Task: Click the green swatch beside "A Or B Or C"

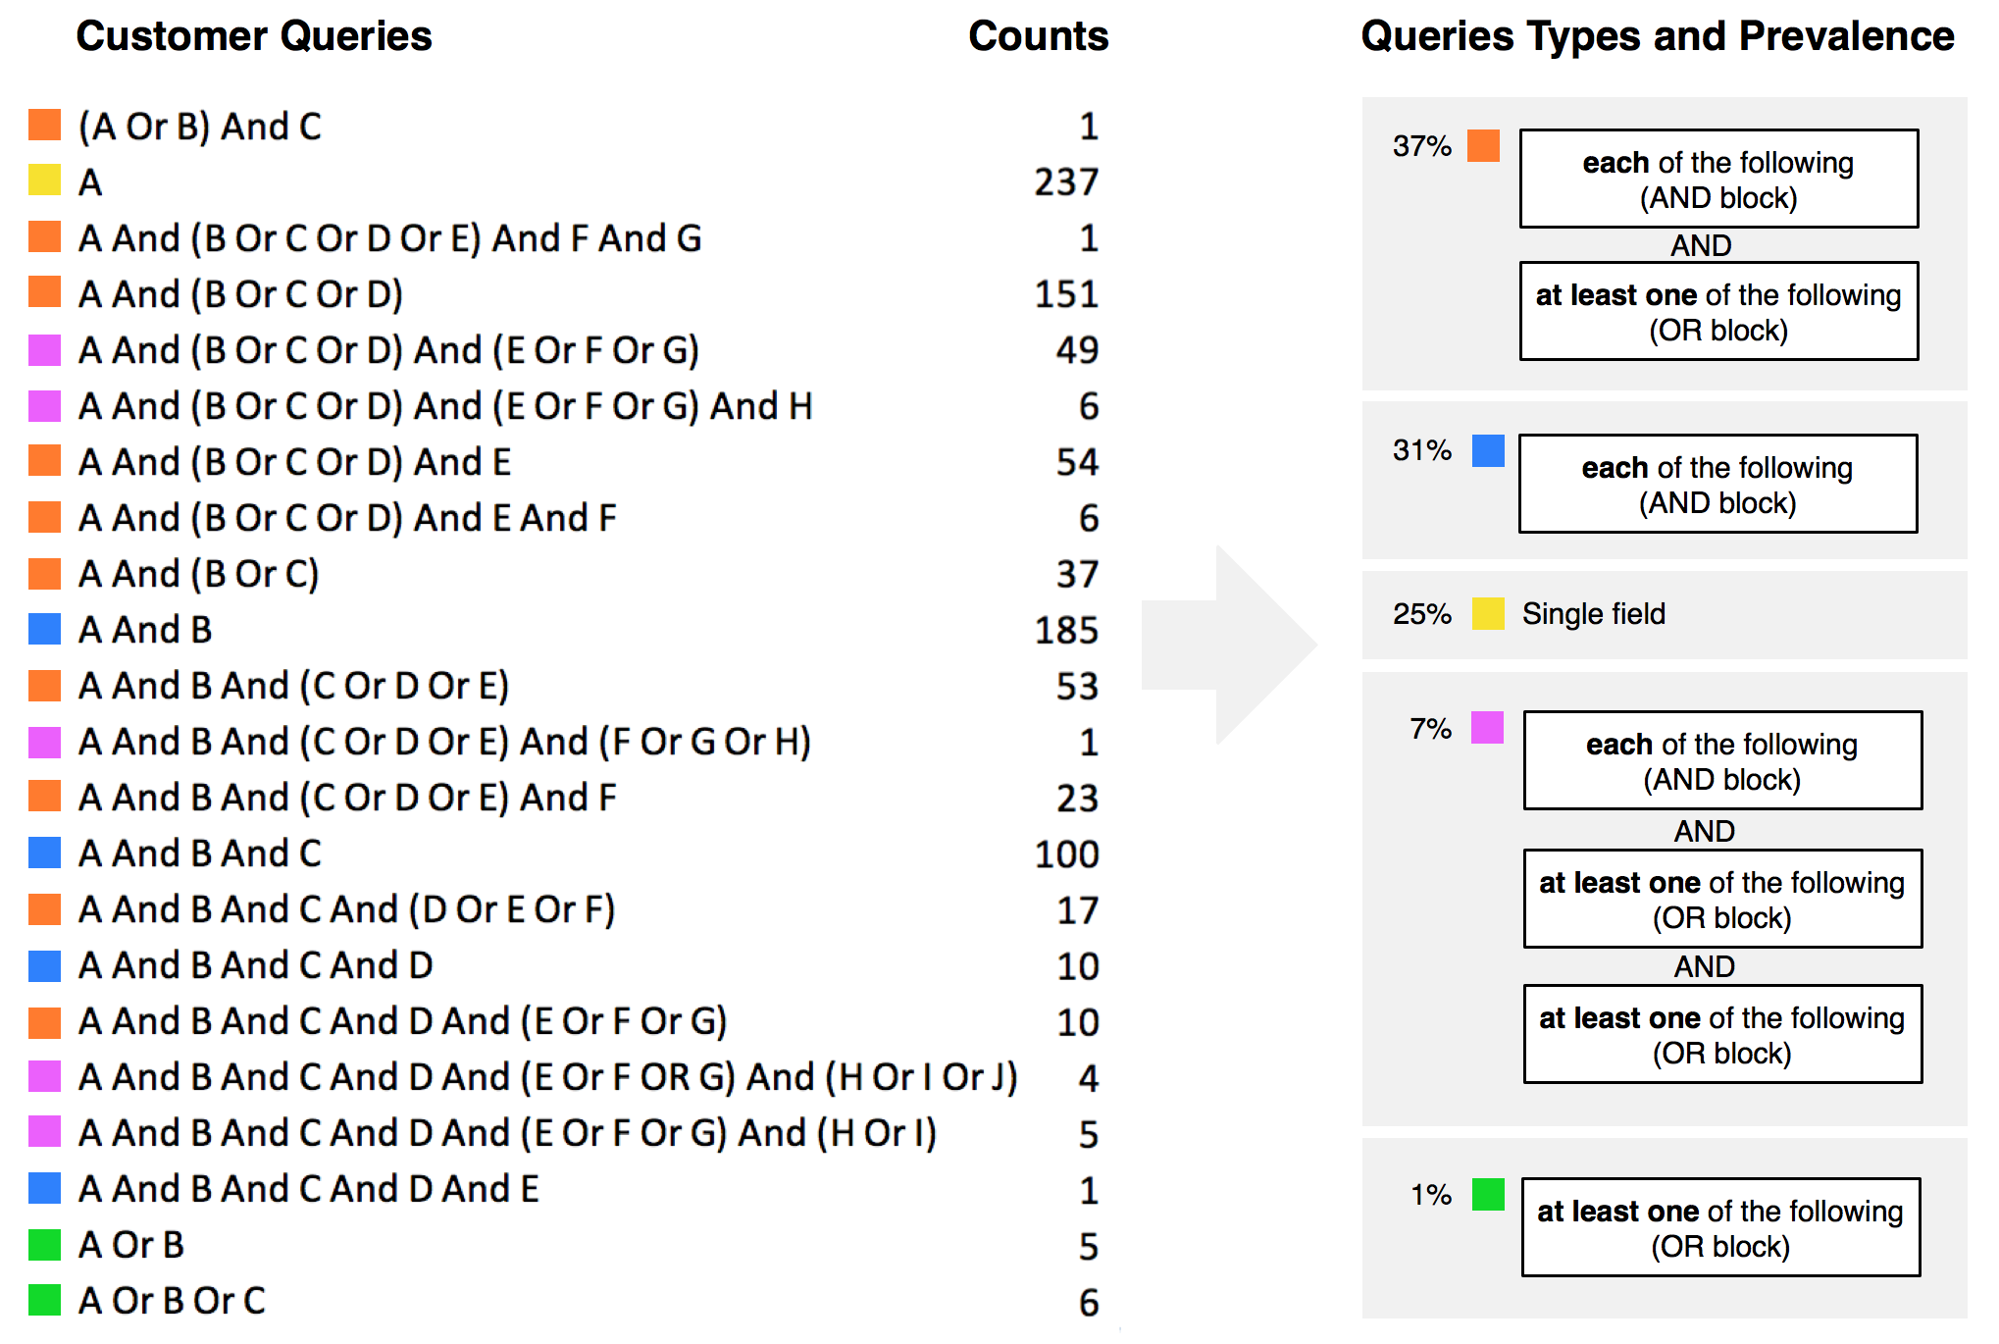Action: click(45, 1300)
